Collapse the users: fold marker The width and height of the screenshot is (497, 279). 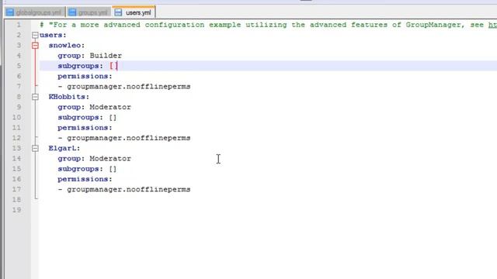35,35
